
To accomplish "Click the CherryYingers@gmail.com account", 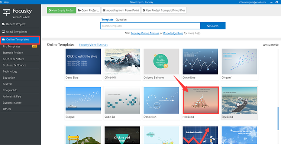I will click(252, 2).
